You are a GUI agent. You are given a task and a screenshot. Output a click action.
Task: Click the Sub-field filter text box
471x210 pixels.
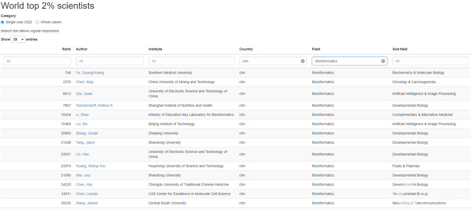pos(430,61)
